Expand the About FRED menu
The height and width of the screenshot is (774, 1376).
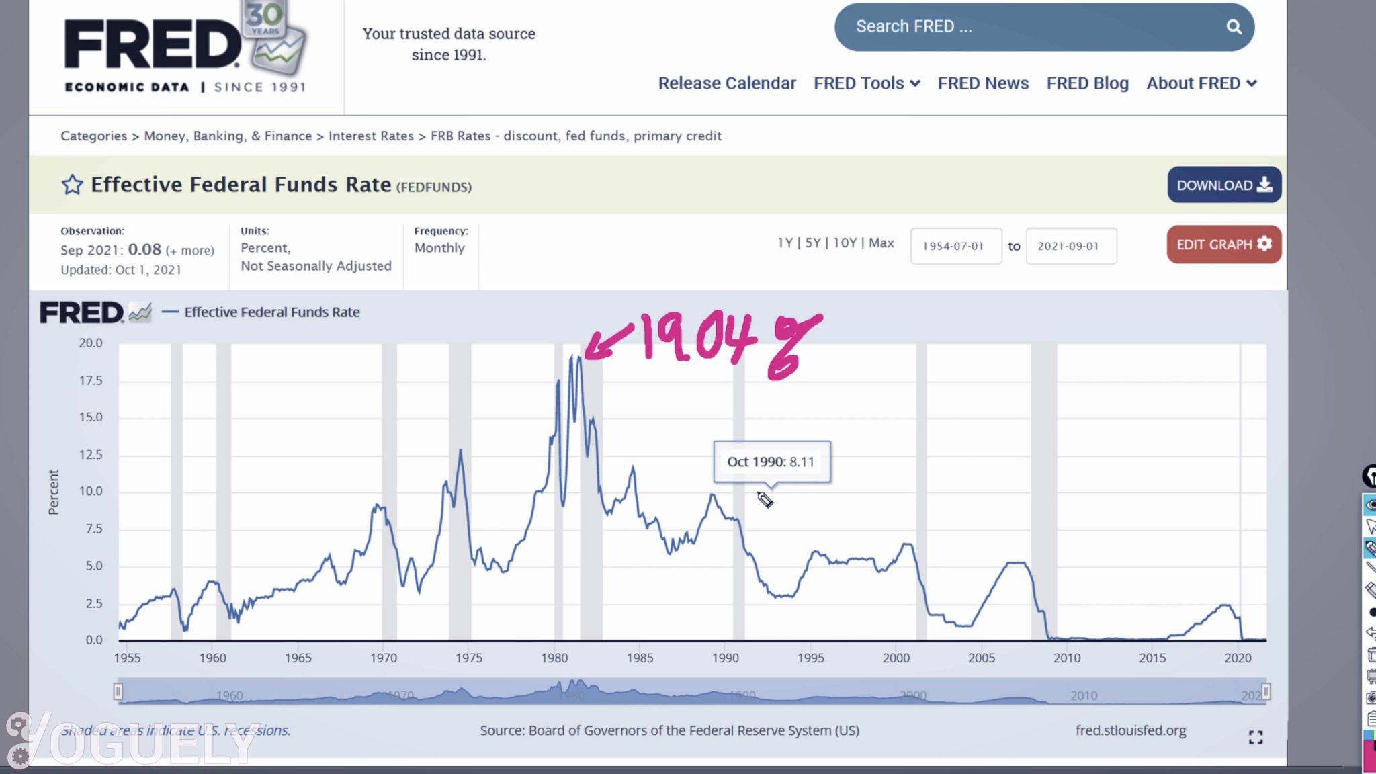(1201, 83)
